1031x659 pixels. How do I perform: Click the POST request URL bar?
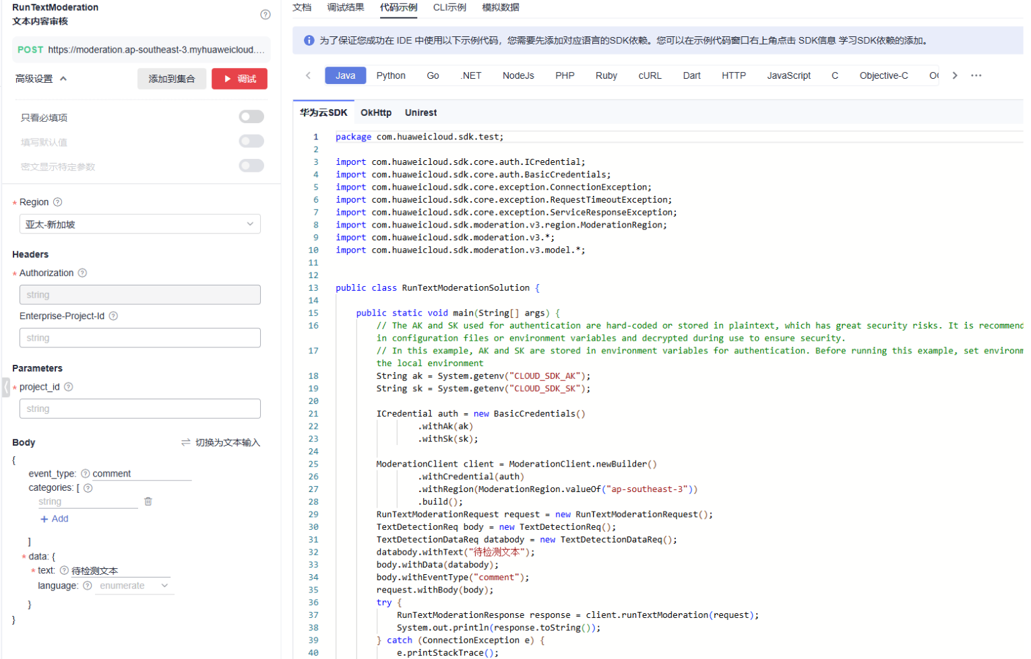pyautogui.click(x=142, y=50)
